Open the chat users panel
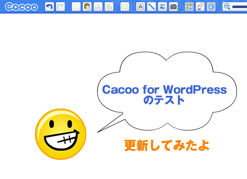The image size is (247, 179). (x=200, y=7)
